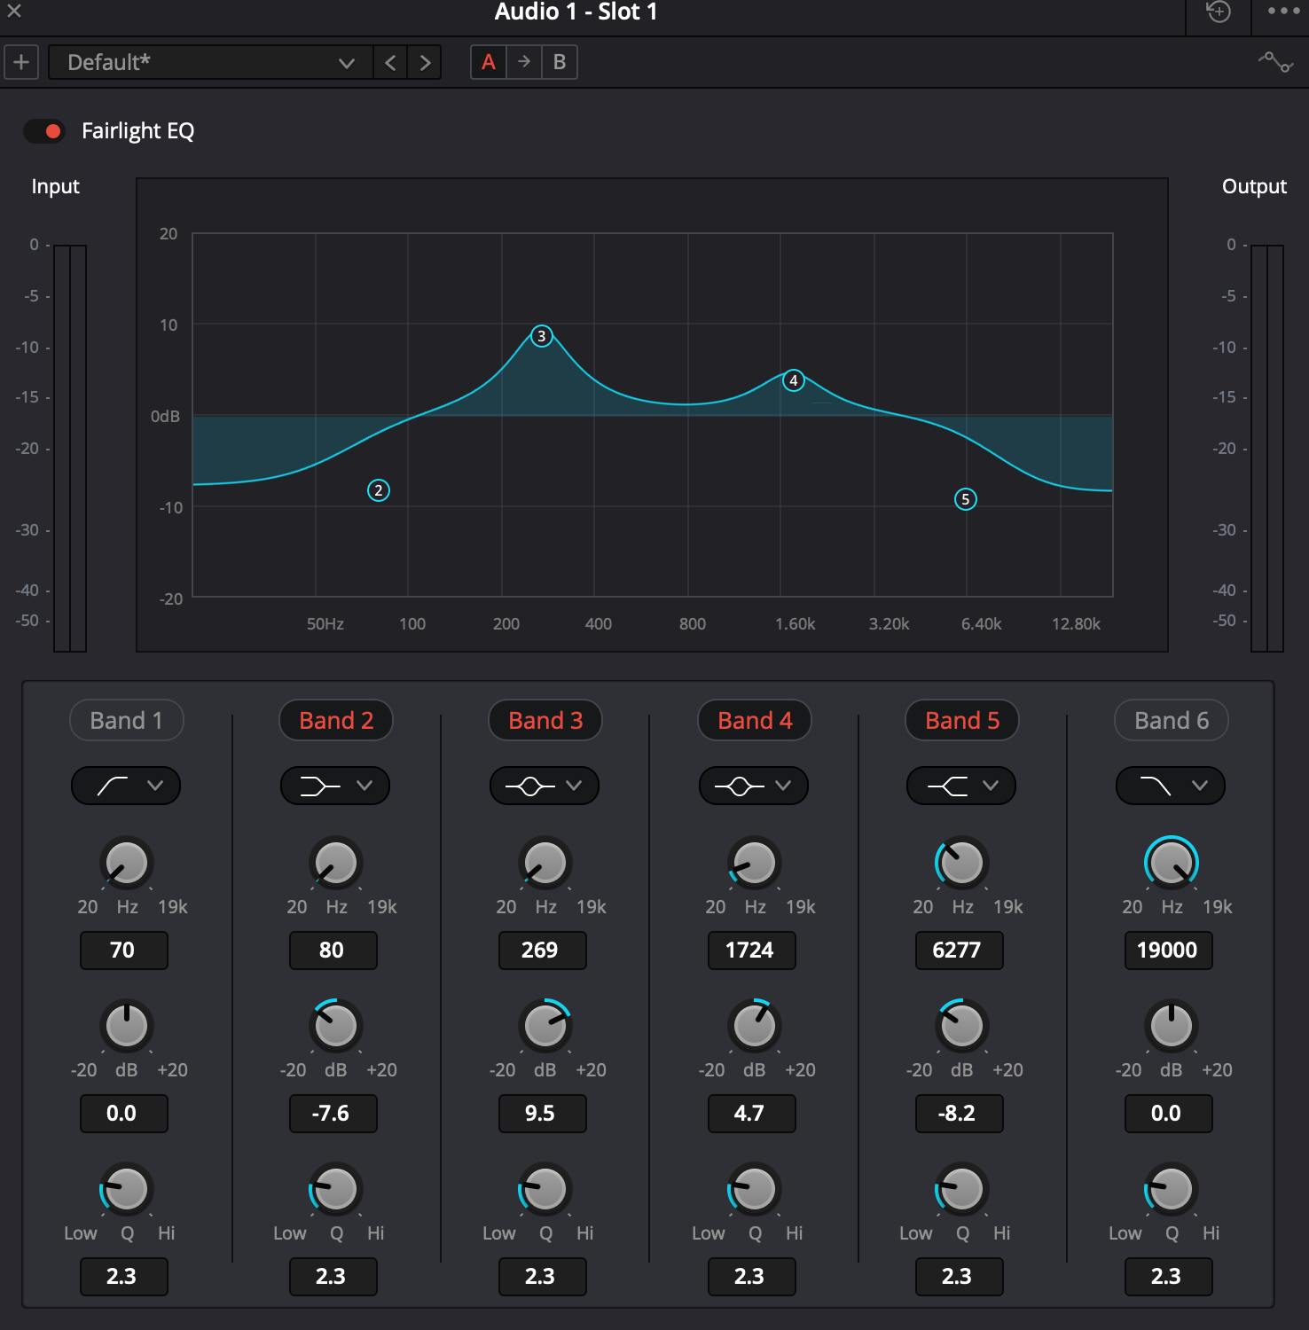This screenshot has height=1330, width=1309.
Task: Open Band 2 filter type dropdown
Action: (x=335, y=786)
